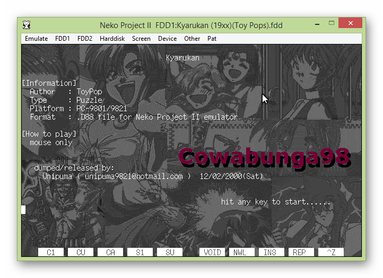
Task: Click the 'Platform : PC-9801/9821' line
Action: pyautogui.click(x=78, y=109)
